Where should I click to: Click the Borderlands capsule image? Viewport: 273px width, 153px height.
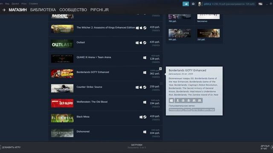pos(62,74)
